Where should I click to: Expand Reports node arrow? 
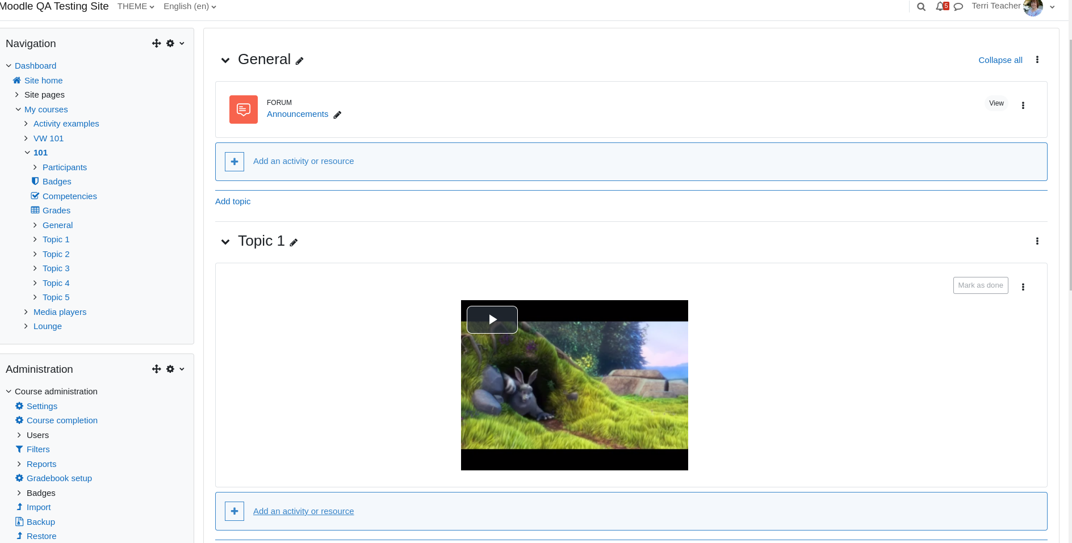click(19, 464)
